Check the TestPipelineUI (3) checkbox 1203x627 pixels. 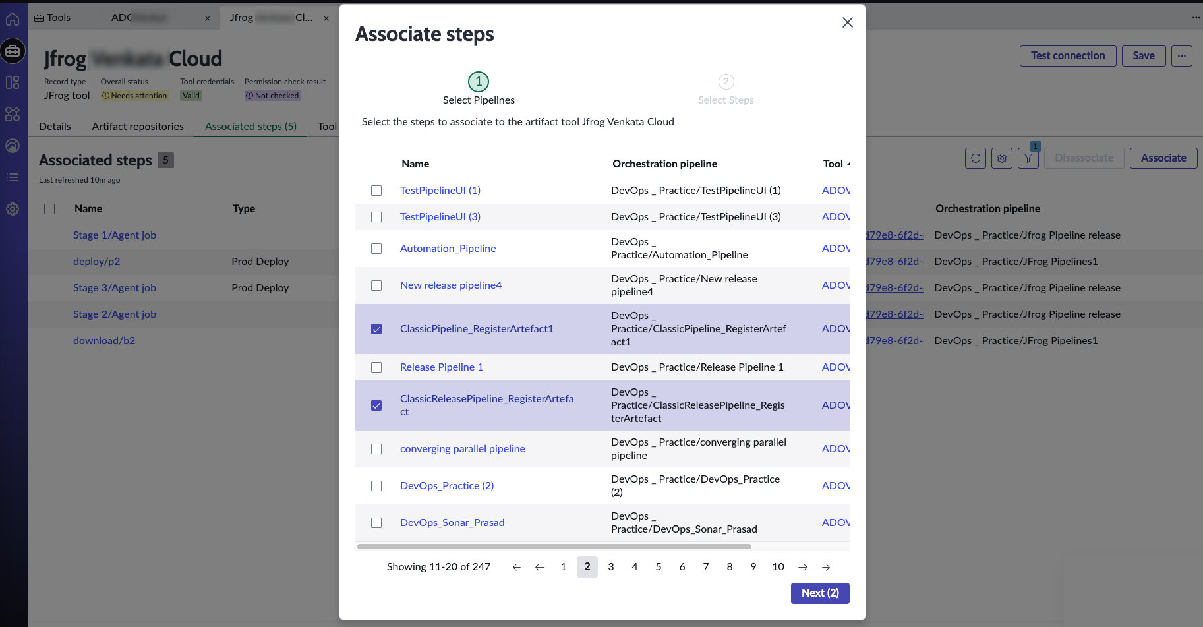(x=376, y=217)
